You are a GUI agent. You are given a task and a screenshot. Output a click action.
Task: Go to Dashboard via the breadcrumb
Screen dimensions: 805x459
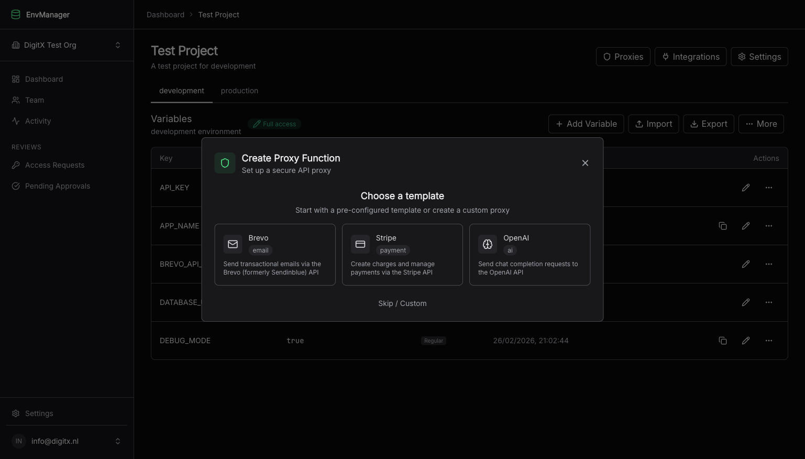[x=166, y=15]
